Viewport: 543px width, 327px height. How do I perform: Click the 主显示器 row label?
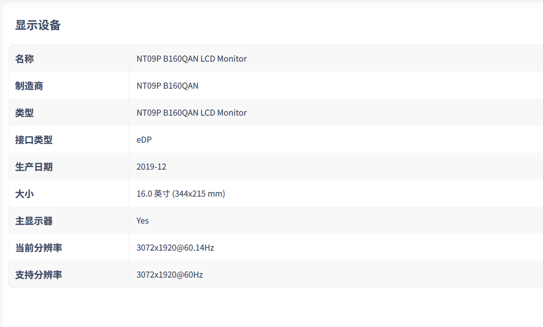[x=34, y=221]
